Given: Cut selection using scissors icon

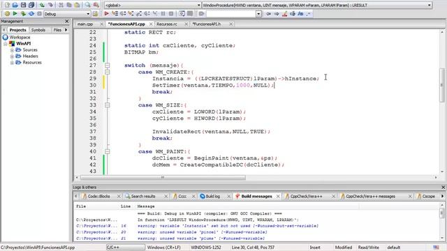Looking at the screenshot, I should click(61, 5).
